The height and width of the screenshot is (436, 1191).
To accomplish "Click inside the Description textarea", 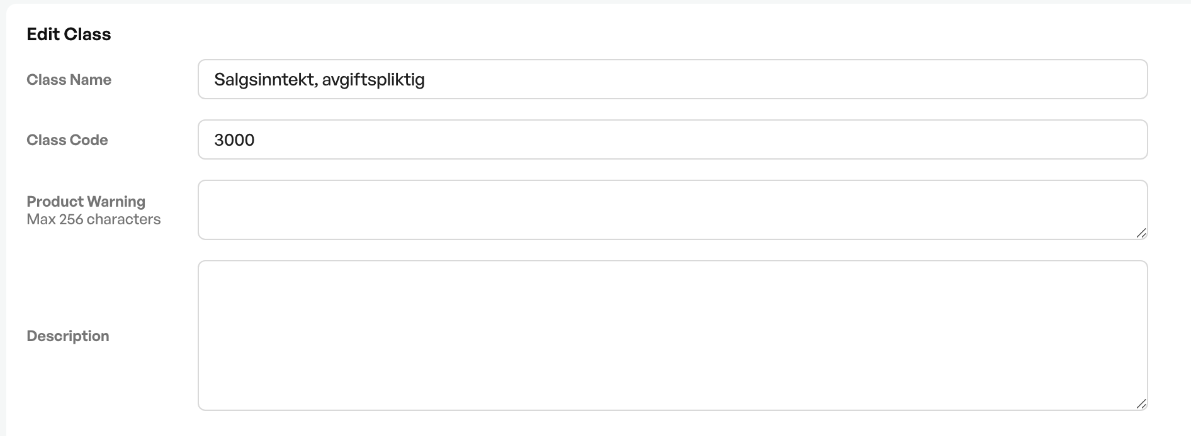I will (x=672, y=335).
